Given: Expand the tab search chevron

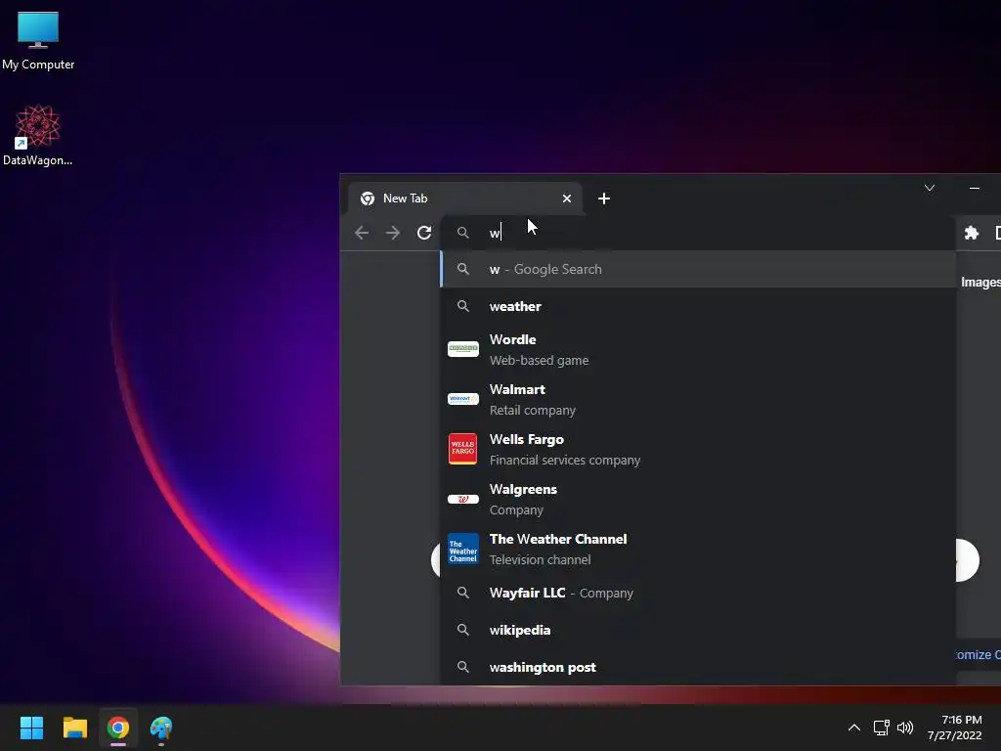Looking at the screenshot, I should 930,188.
